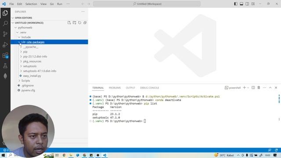Open the VS Code taskbar icon

[x=104, y=155]
